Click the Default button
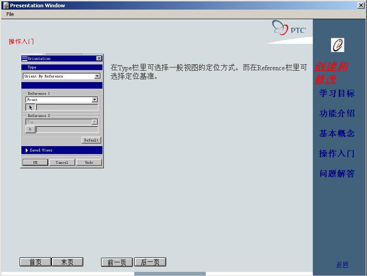367x276 pixels. click(x=91, y=140)
